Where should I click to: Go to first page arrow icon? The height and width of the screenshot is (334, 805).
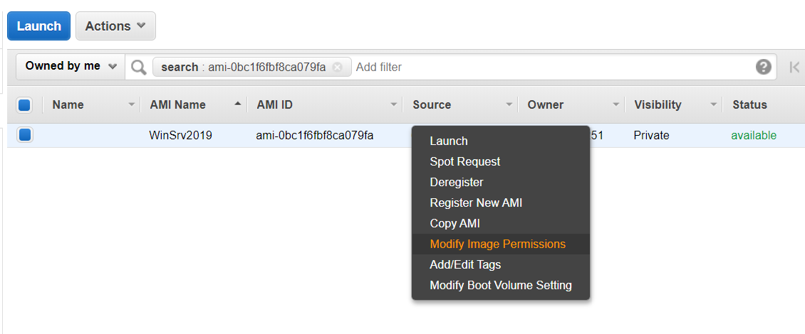(x=794, y=67)
